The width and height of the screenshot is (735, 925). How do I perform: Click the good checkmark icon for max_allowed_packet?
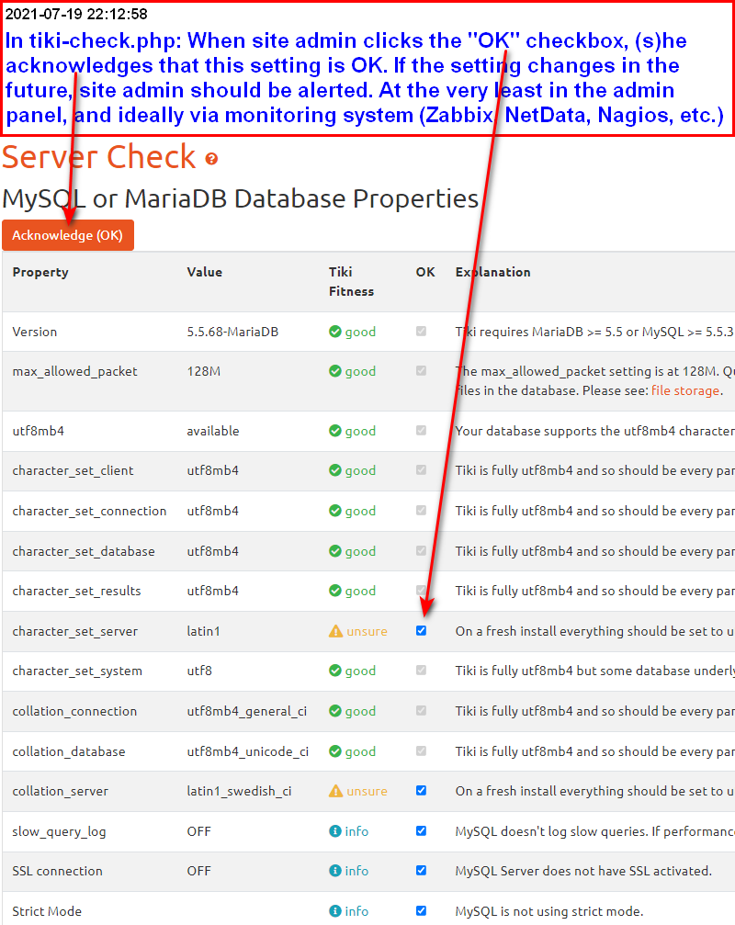coord(335,371)
